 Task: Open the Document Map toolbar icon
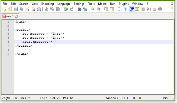(143, 9)
